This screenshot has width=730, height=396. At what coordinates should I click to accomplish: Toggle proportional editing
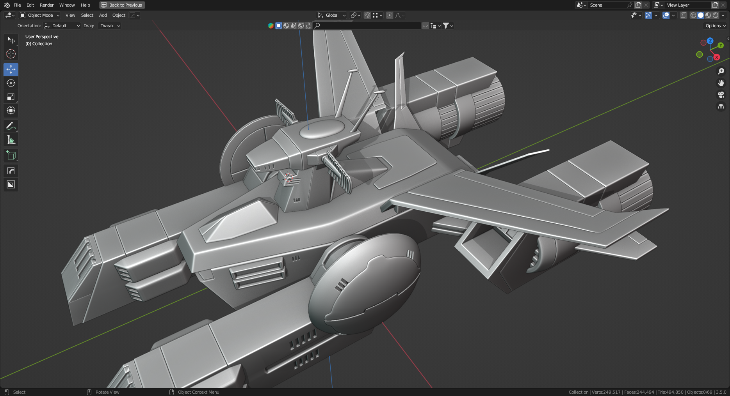(x=389, y=15)
